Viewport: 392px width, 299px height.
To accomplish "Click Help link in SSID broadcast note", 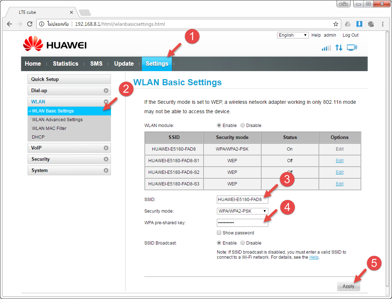I will pyautogui.click(x=314, y=257).
